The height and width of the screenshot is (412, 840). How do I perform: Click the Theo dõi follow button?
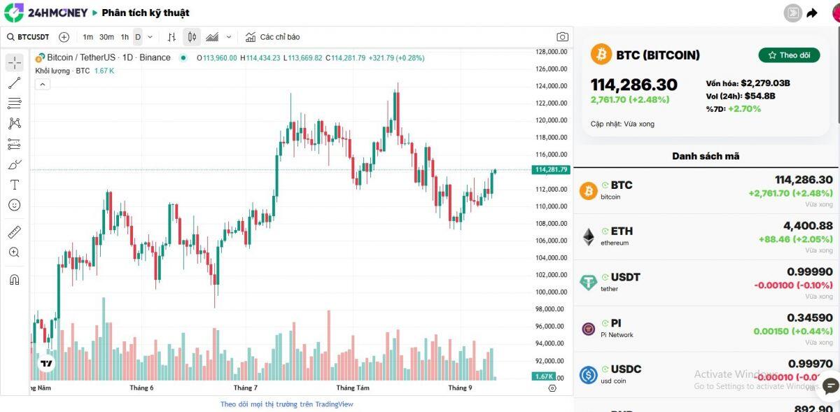[789, 55]
